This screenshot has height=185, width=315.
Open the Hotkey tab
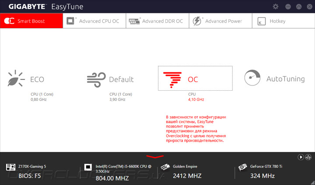(283, 21)
